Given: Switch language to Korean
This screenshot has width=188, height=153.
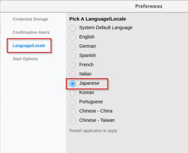Looking at the screenshot, I should (73, 93).
